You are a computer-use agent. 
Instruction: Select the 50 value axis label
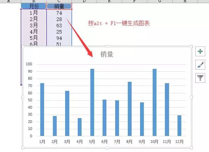click(x=30, y=100)
